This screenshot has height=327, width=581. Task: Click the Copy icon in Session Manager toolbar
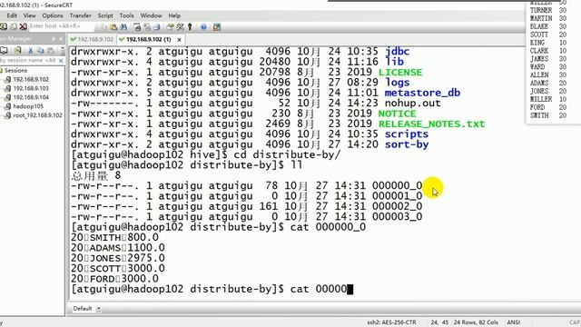pyautogui.click(x=40, y=50)
